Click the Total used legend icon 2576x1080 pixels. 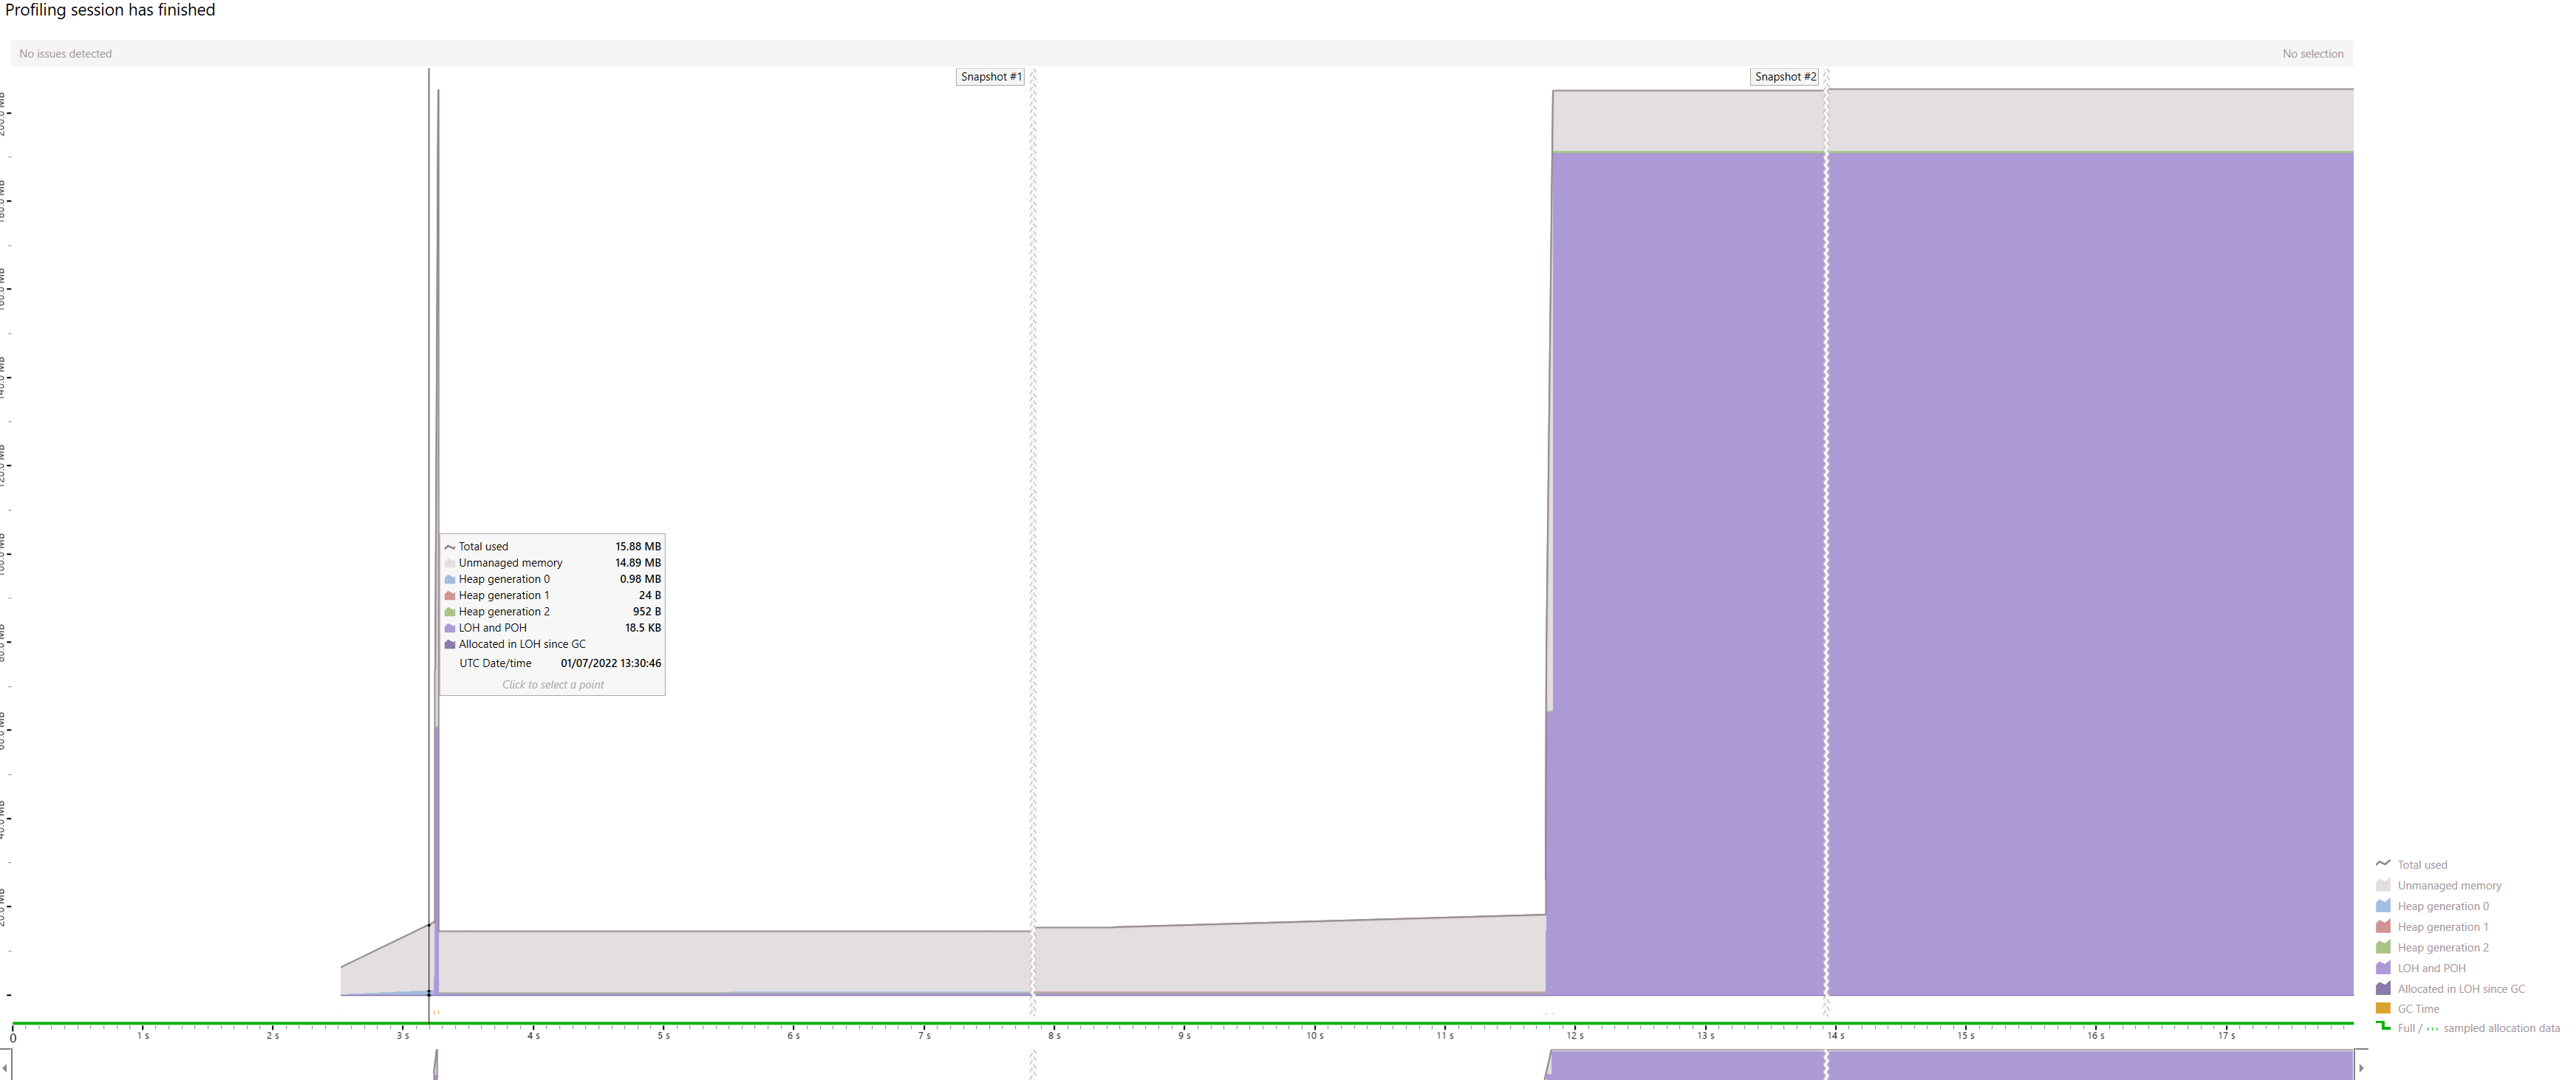[2383, 864]
